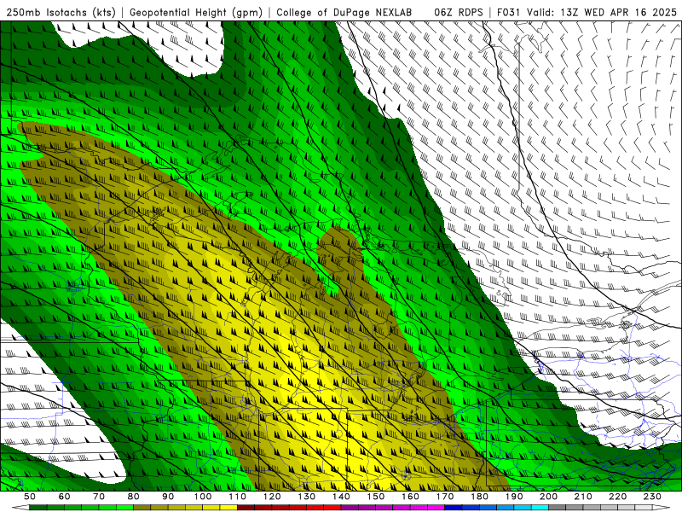Click the colorbar label '70'

99,497
